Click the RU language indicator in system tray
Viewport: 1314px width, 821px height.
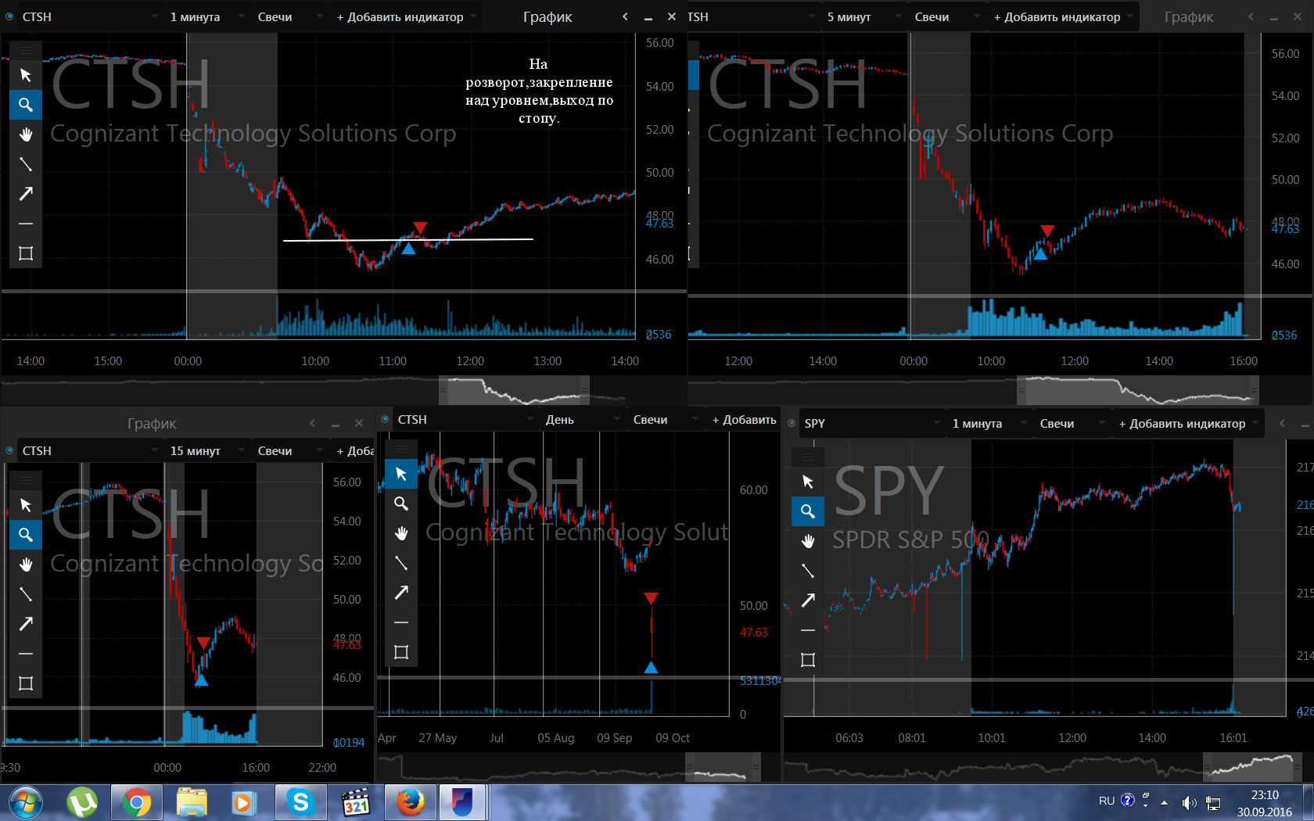tap(1106, 801)
